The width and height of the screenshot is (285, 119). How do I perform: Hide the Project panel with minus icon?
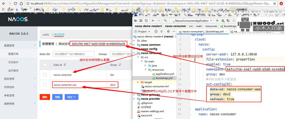pyautogui.click(x=173, y=32)
